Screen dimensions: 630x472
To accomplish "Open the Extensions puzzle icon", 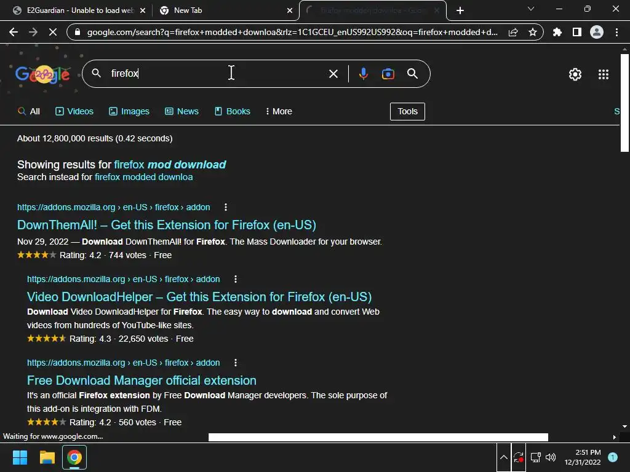I will (557, 32).
